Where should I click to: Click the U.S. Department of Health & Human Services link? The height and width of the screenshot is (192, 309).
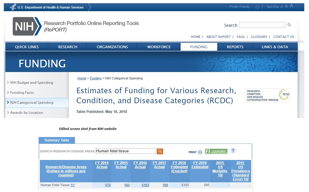coord(50,7)
